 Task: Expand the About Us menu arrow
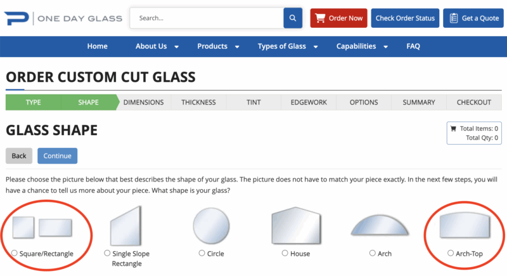pyautogui.click(x=177, y=47)
